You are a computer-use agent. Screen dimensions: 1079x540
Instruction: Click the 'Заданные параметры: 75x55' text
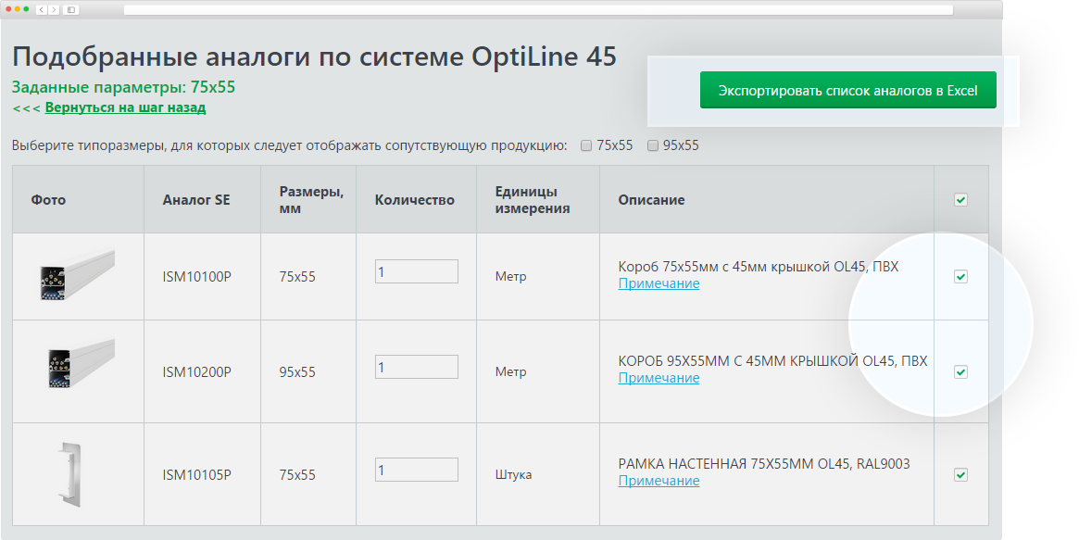[124, 87]
